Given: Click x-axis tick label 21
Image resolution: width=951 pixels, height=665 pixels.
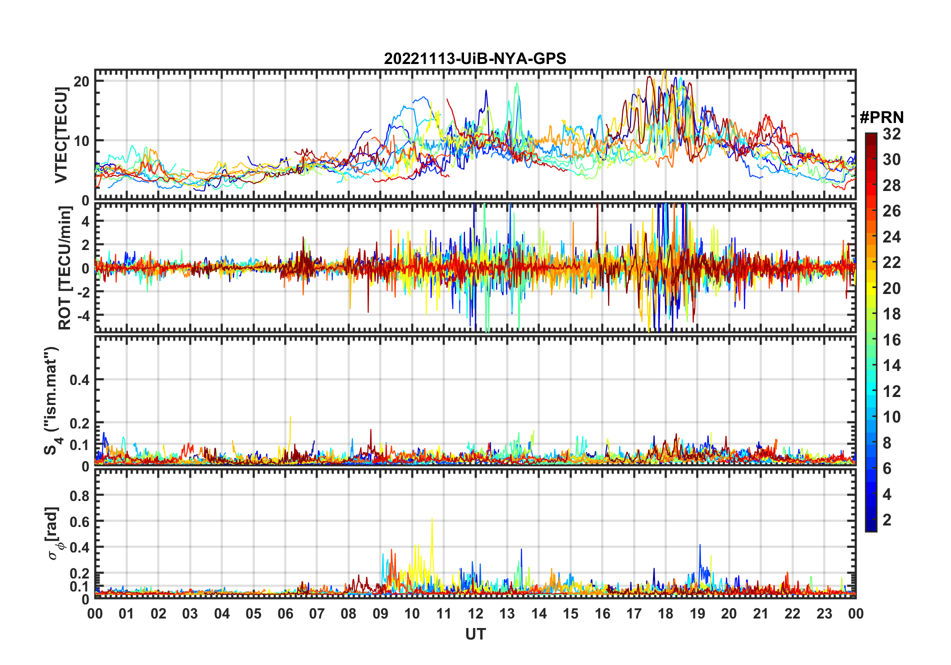Looking at the screenshot, I should (x=760, y=613).
